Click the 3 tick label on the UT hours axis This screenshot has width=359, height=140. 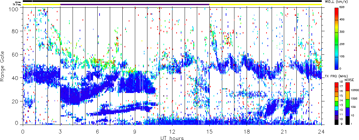(60, 131)
